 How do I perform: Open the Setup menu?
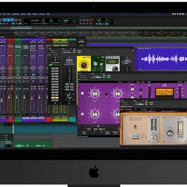(29, 14)
